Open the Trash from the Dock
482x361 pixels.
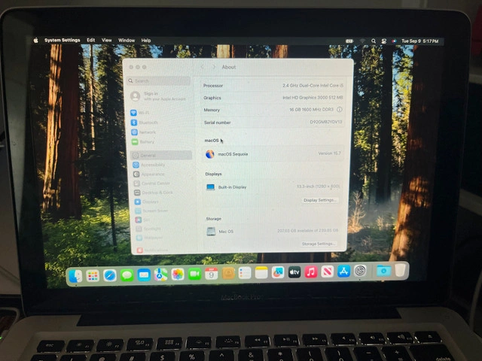click(x=400, y=270)
